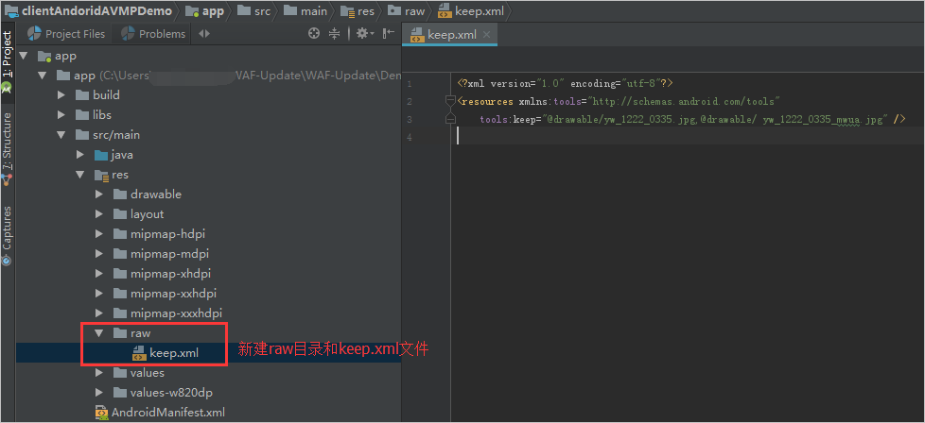925x423 pixels.
Task: Select the build folder in tree
Action: [x=97, y=94]
